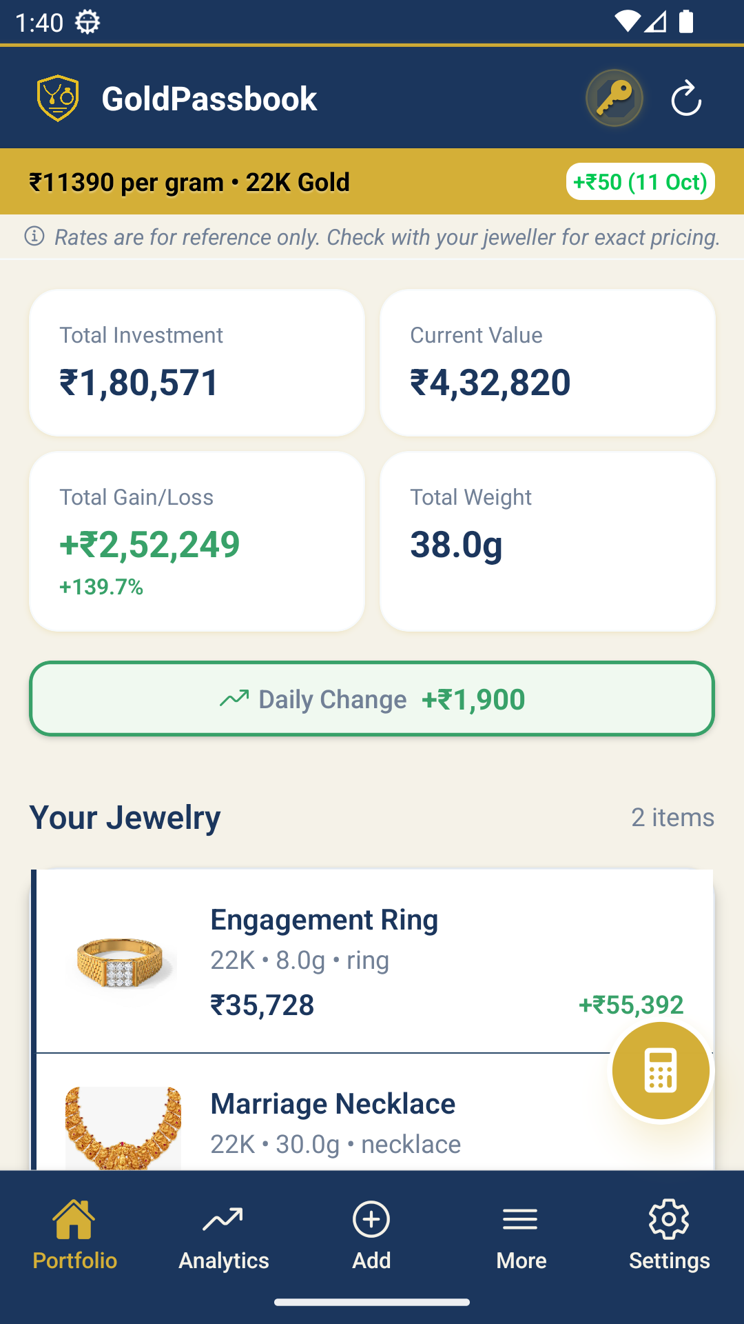Refresh gold rates with the circular arrow

coord(686,99)
